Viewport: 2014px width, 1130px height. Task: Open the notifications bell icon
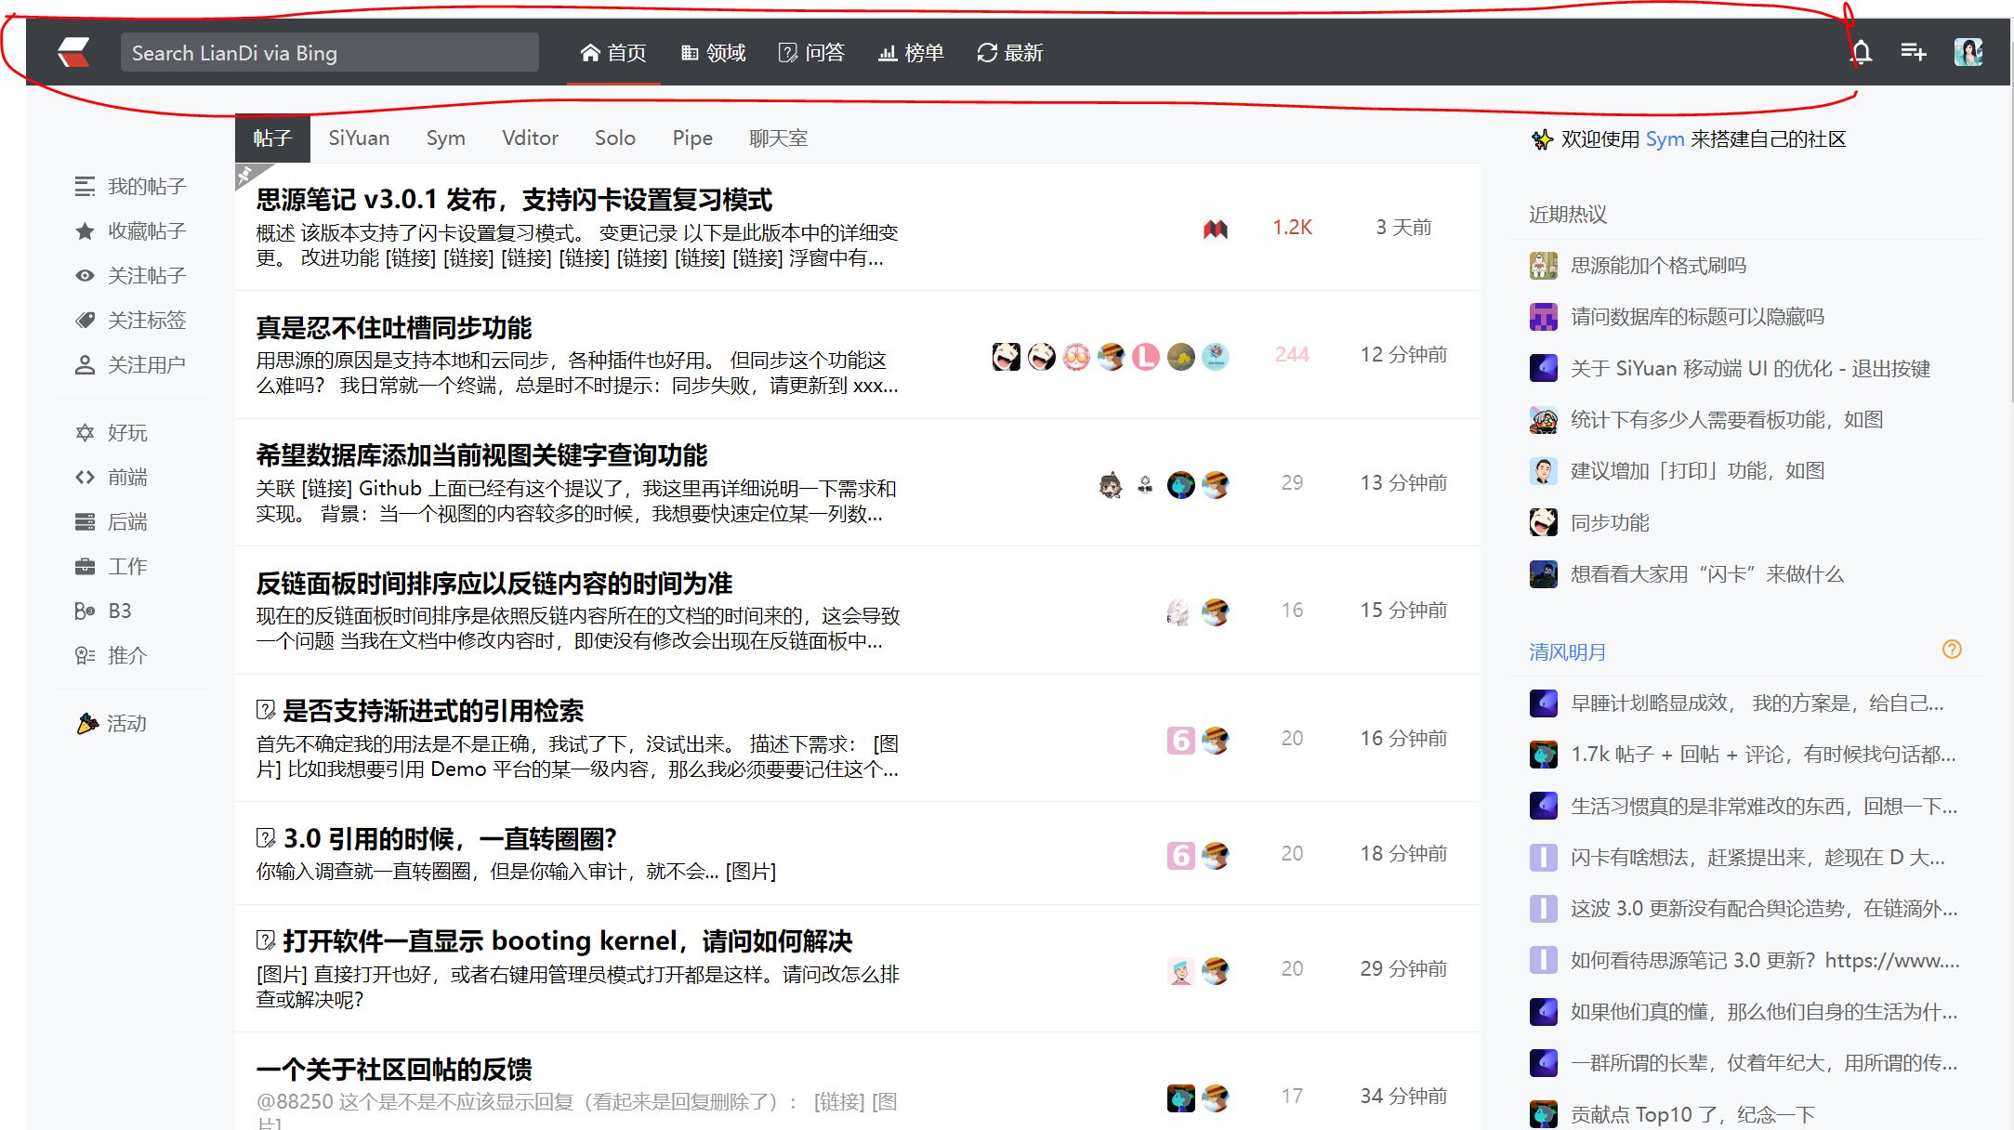click(x=1861, y=52)
